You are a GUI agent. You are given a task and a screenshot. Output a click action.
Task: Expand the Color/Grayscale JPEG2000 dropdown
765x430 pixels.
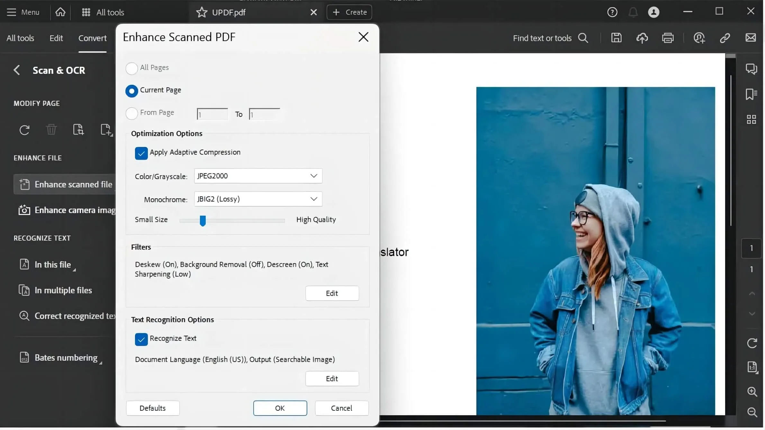pyautogui.click(x=314, y=176)
